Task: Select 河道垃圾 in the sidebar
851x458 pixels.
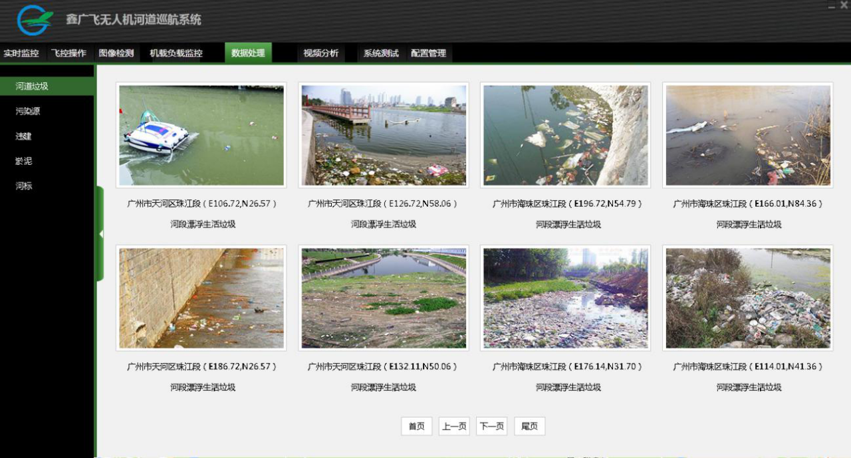Action: point(47,86)
